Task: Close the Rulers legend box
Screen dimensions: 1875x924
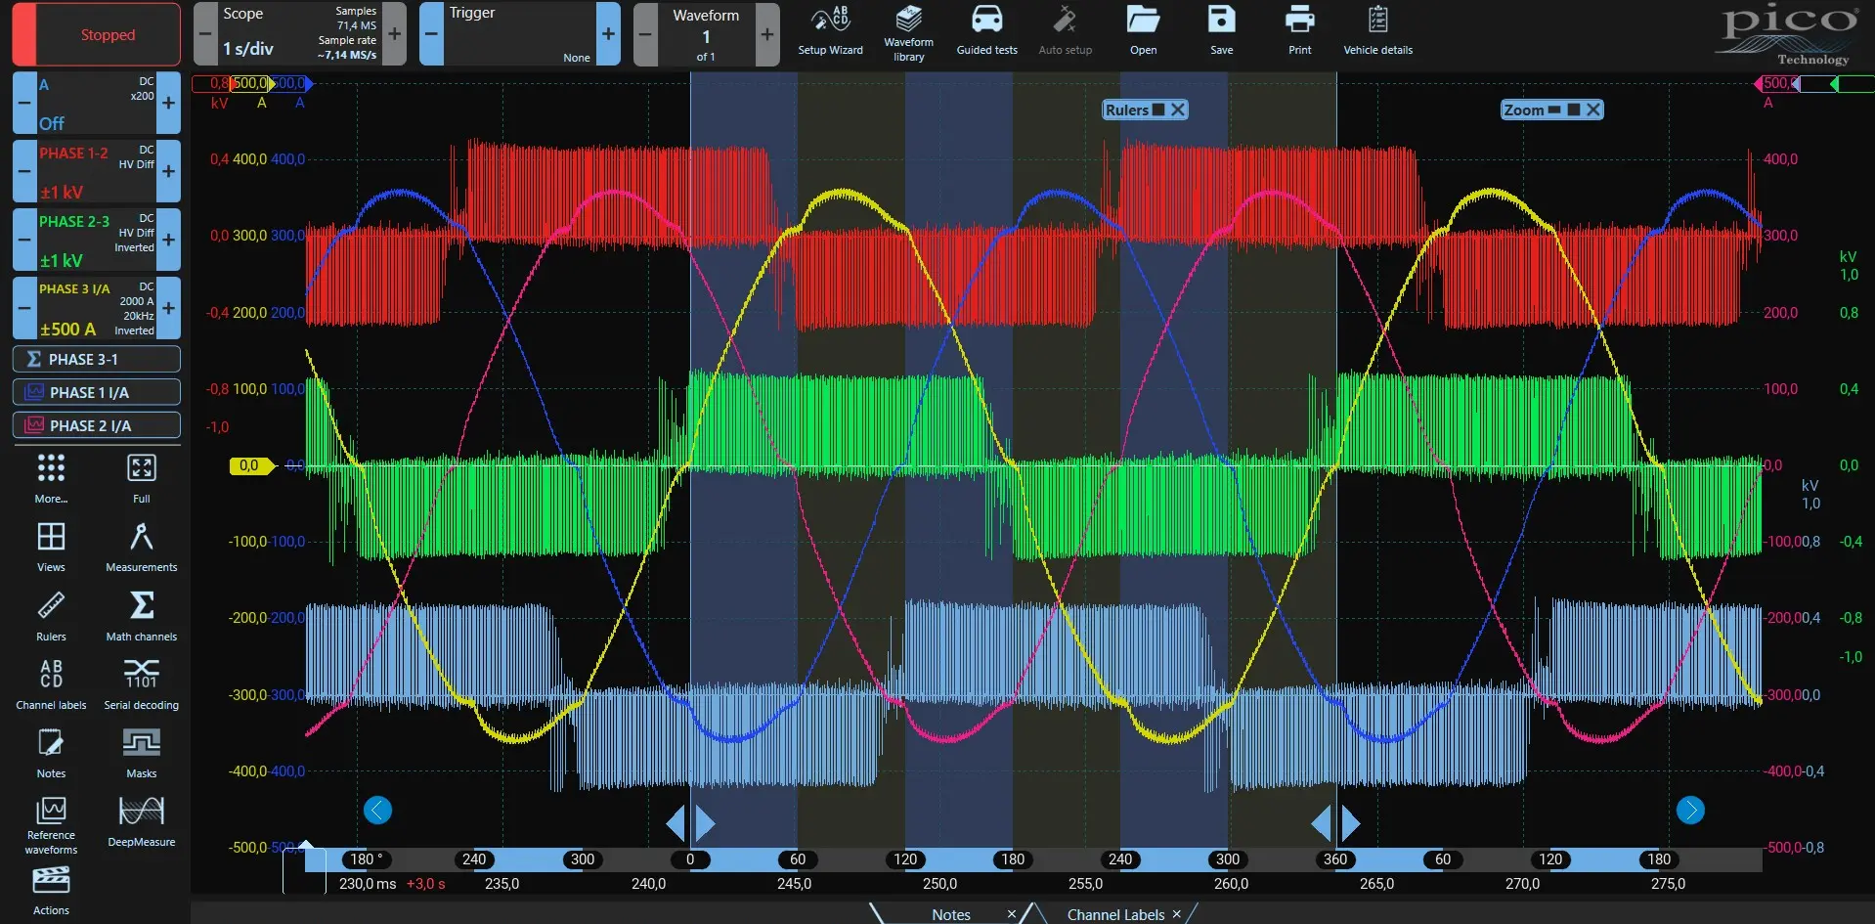Action: (x=1178, y=110)
